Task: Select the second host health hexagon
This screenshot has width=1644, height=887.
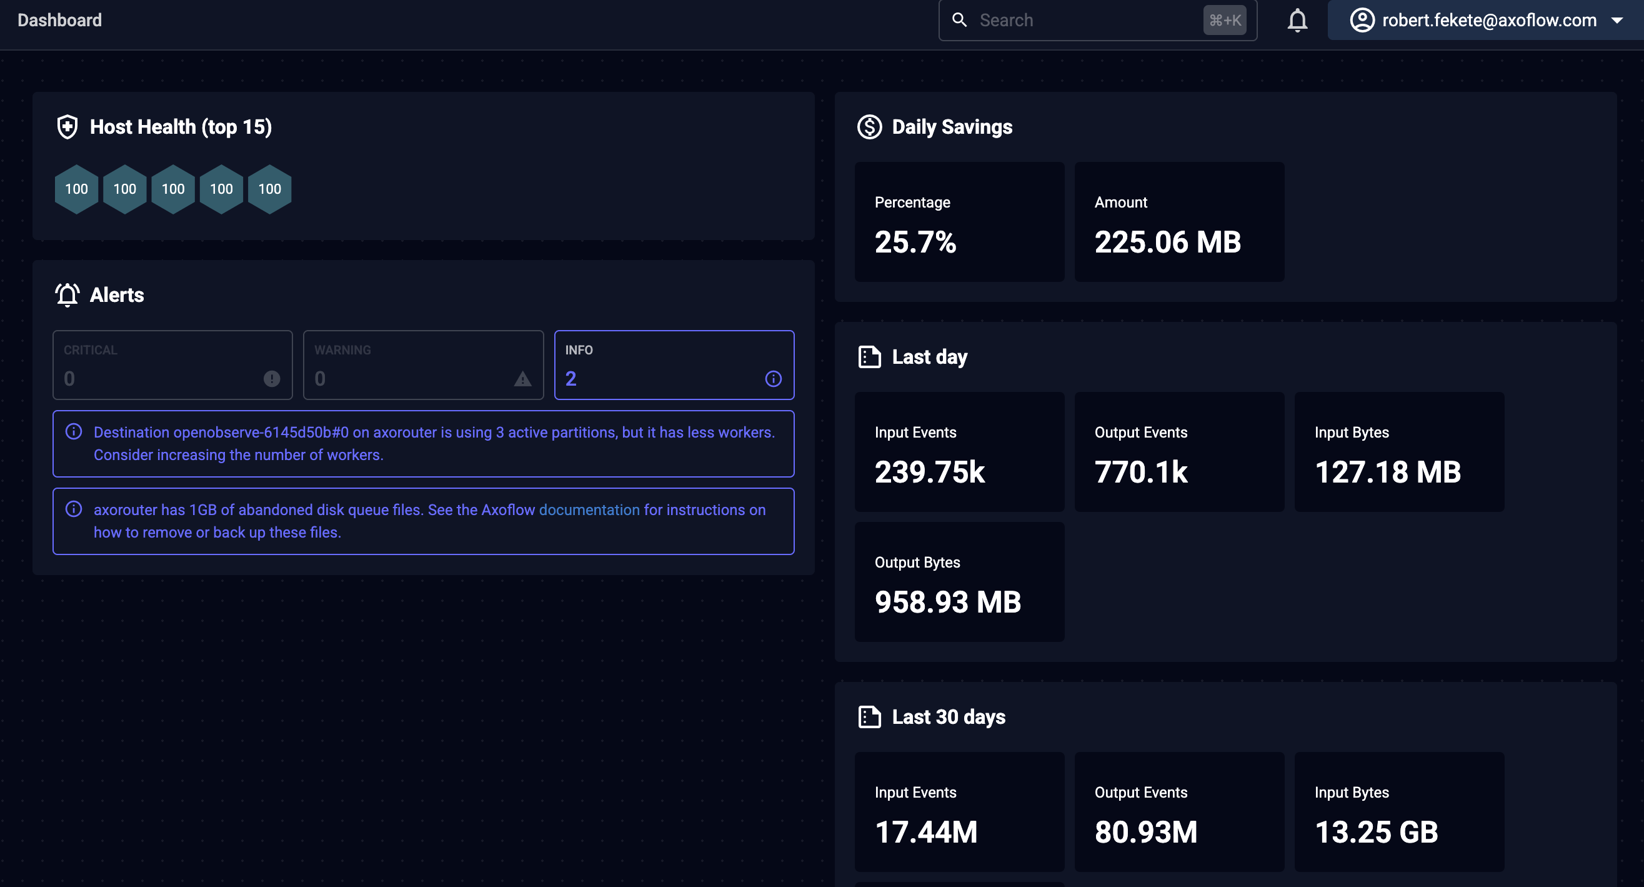Action: pos(125,189)
